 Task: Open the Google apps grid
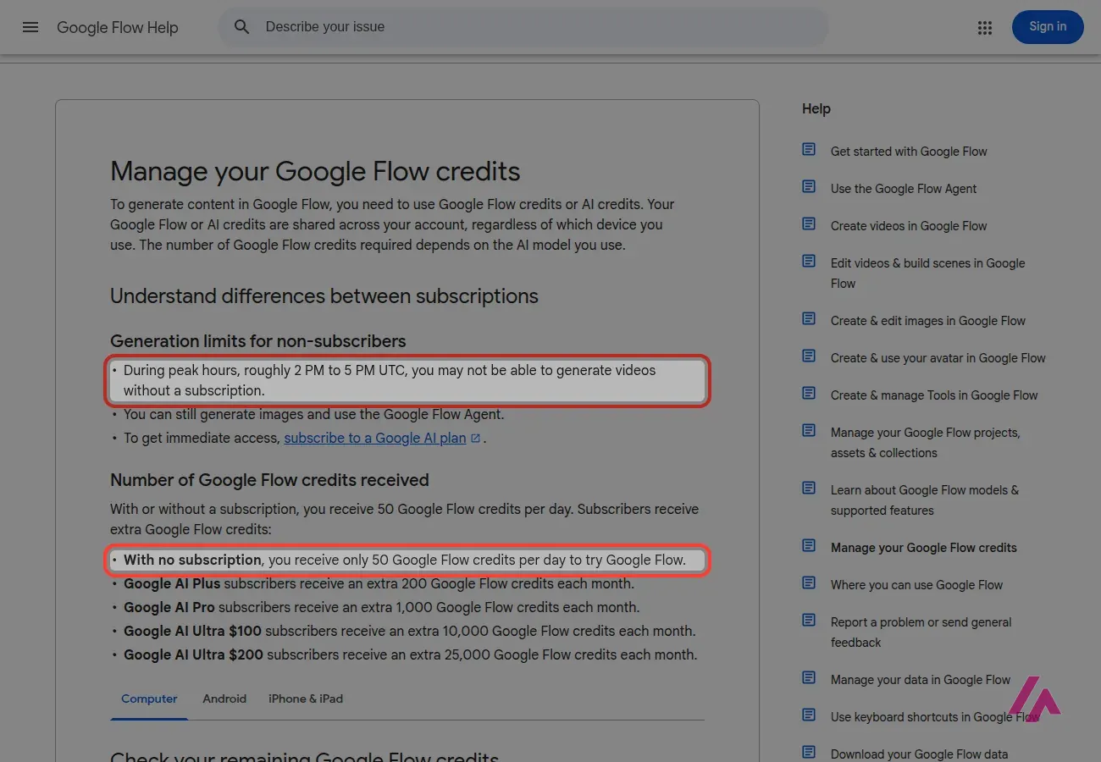point(984,28)
